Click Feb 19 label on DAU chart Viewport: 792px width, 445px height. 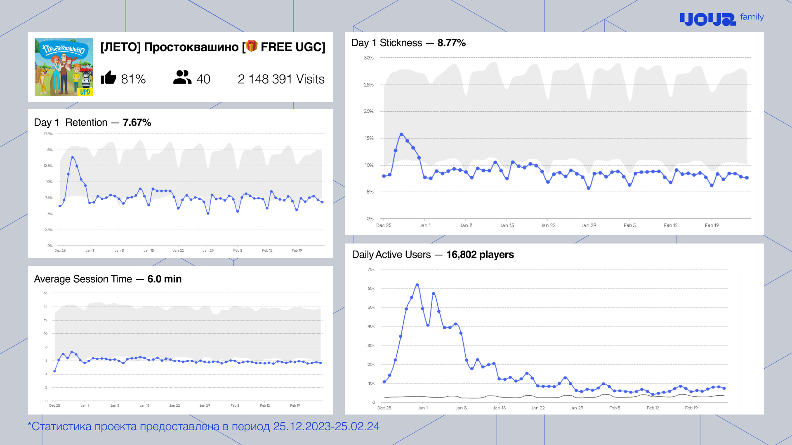[691, 408]
